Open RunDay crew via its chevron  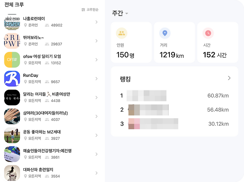click(96, 79)
